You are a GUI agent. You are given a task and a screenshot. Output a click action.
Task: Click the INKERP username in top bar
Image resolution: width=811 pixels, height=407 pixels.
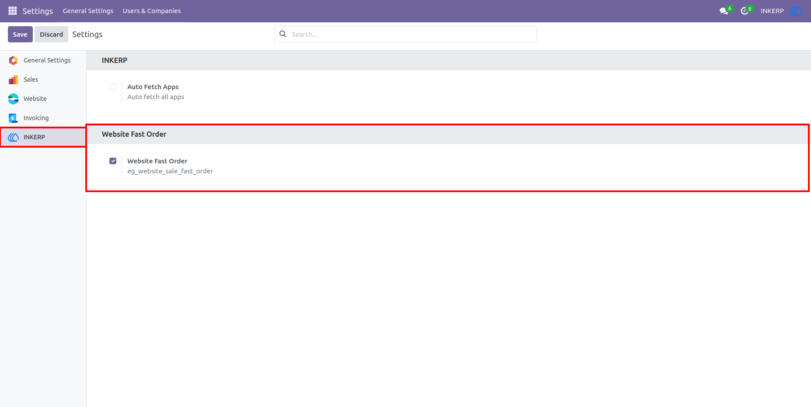772,11
